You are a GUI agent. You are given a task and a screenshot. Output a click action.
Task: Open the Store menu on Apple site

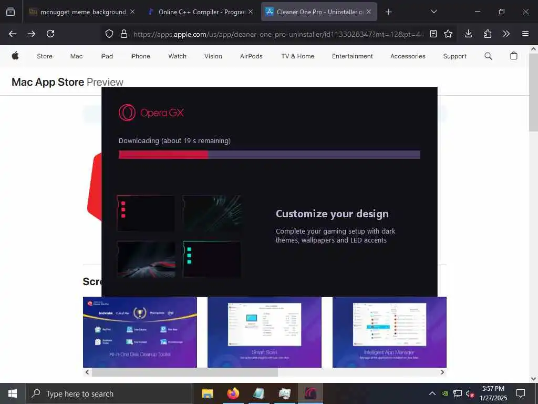[x=45, y=56]
